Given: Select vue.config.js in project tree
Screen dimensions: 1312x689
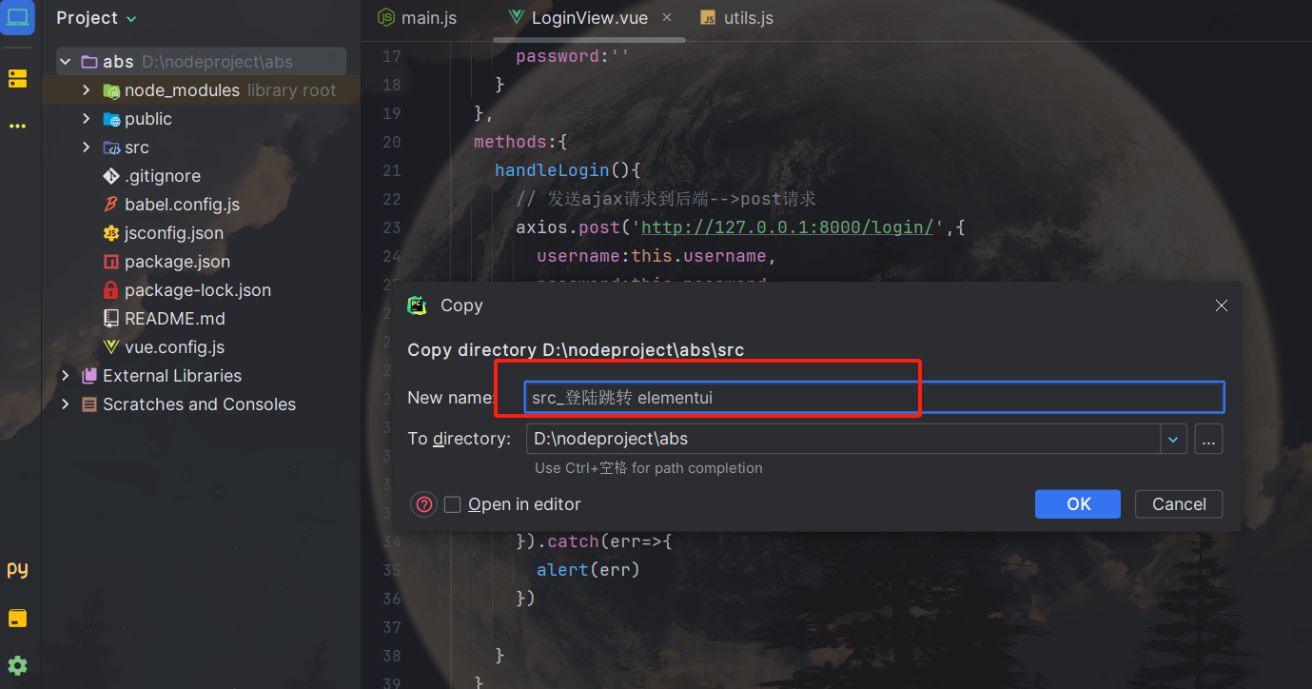Looking at the screenshot, I should point(174,347).
